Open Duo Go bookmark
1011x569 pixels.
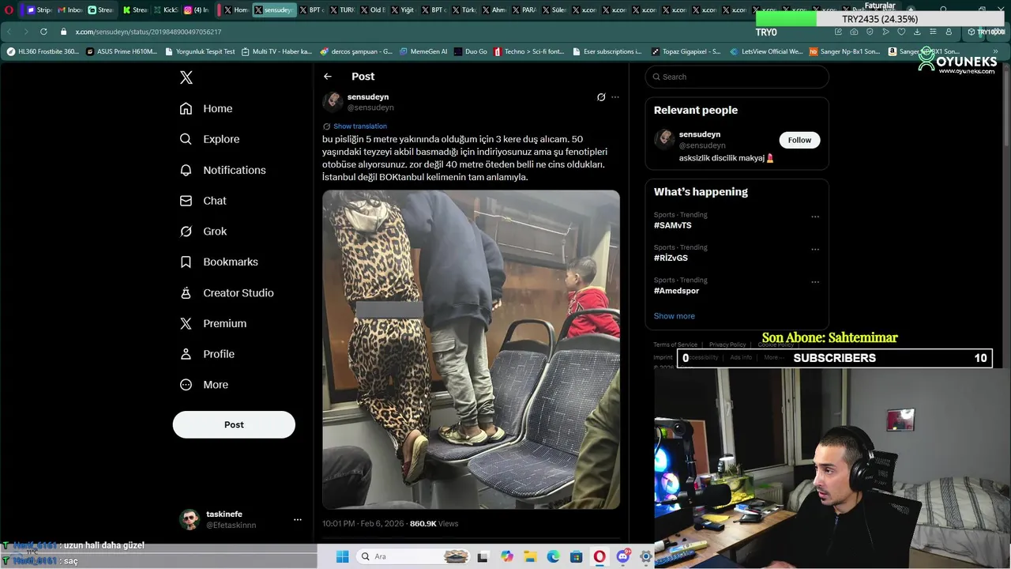(471, 51)
